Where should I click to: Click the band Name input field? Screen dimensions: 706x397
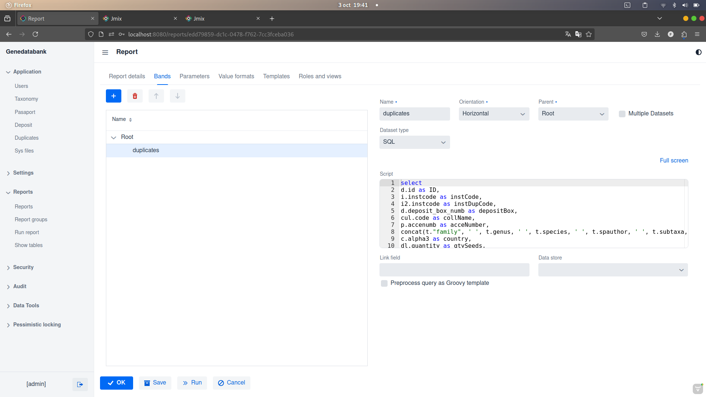pyautogui.click(x=414, y=114)
